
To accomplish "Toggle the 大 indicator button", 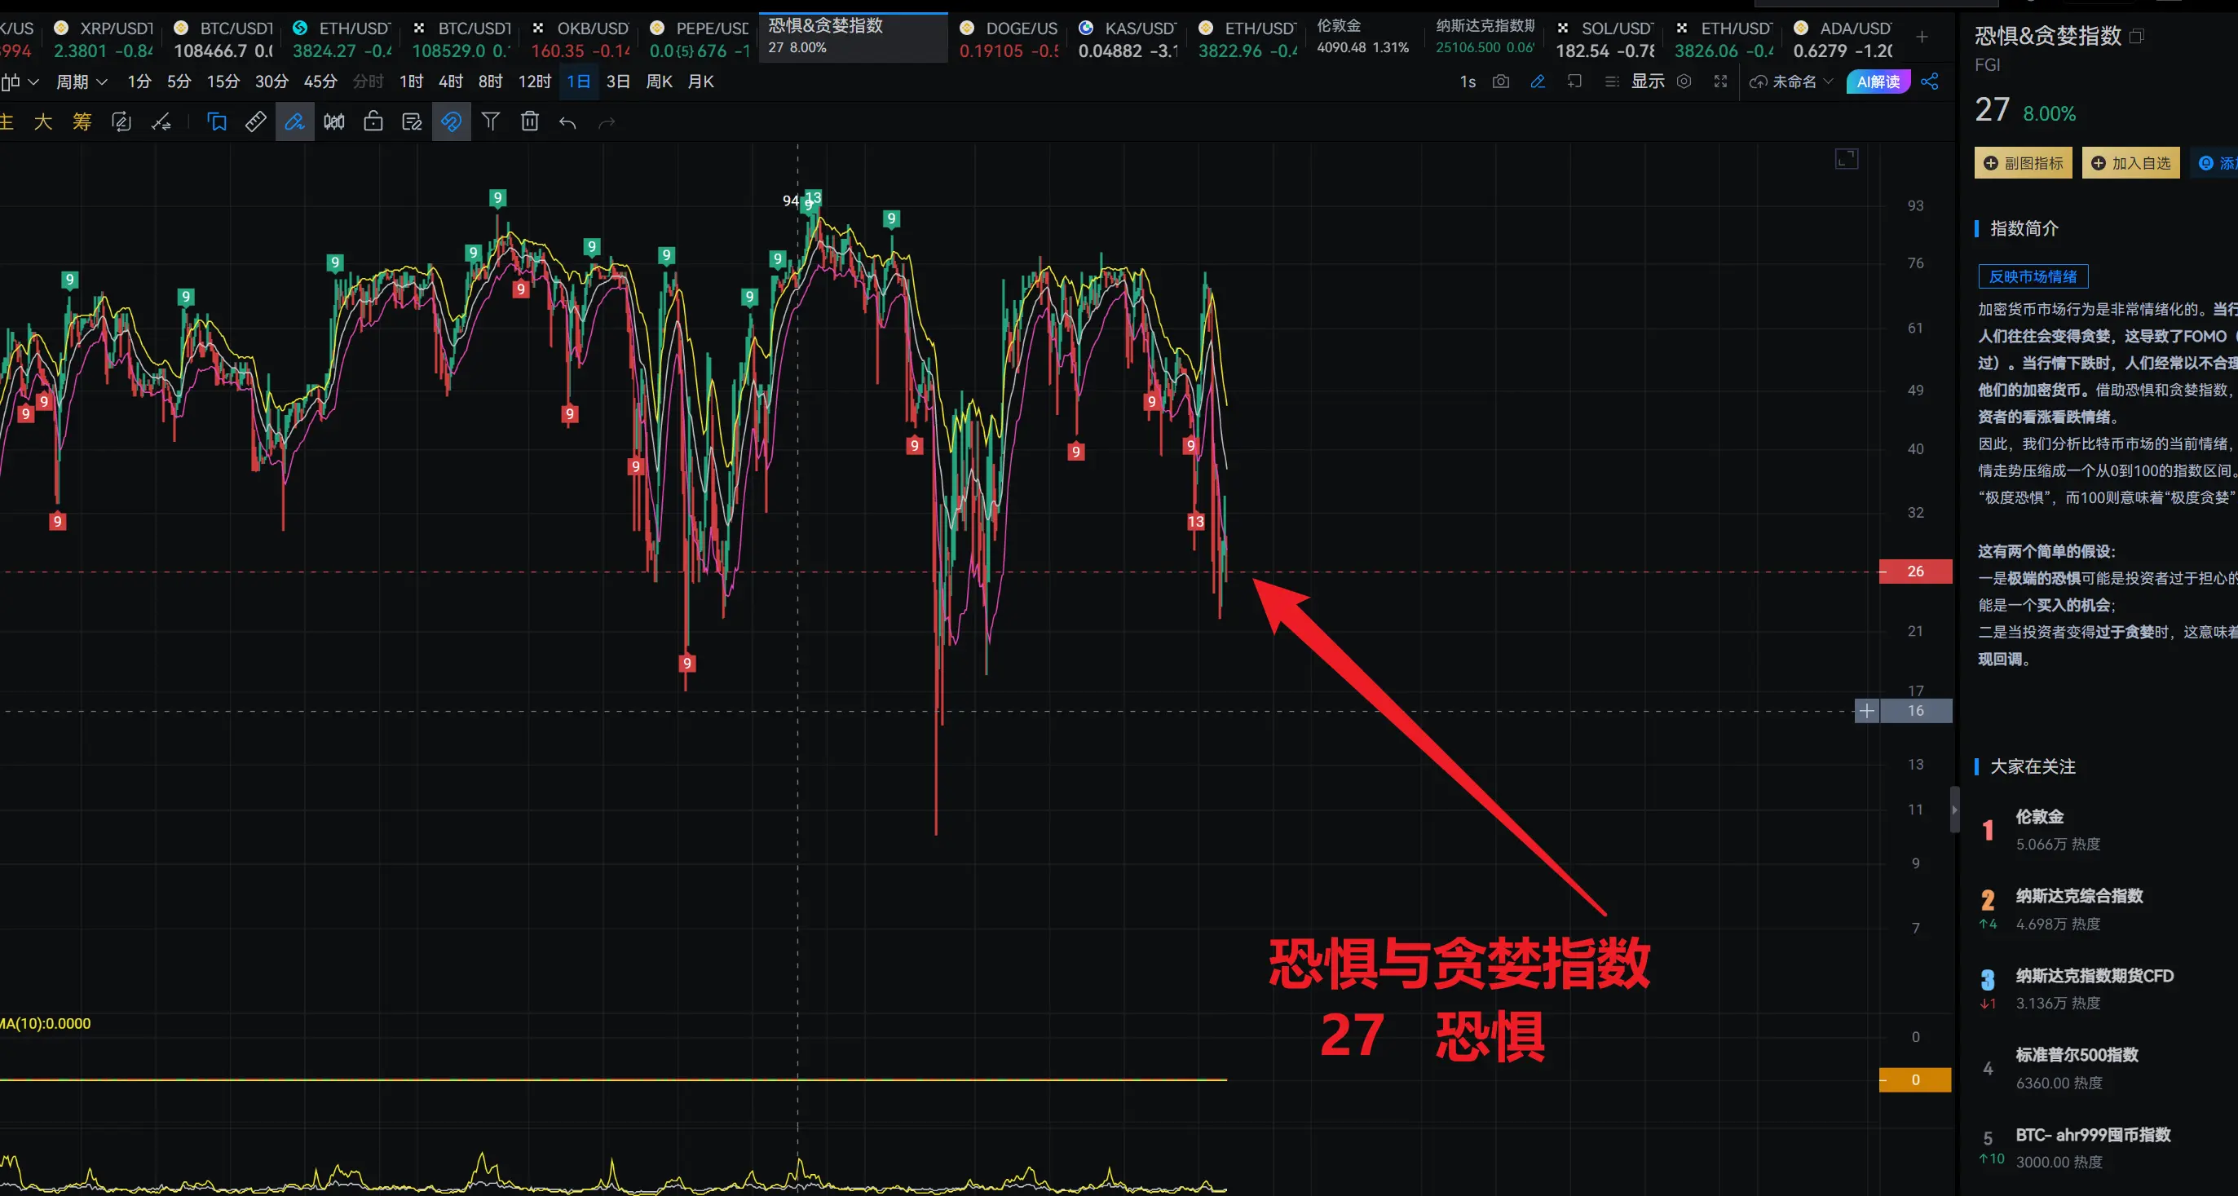I will [x=42, y=122].
